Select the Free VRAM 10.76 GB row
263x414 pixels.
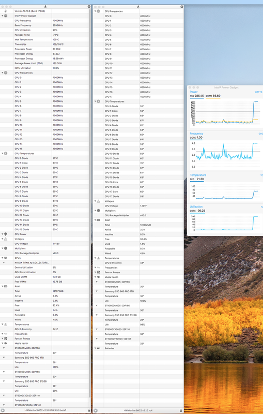point(45,282)
